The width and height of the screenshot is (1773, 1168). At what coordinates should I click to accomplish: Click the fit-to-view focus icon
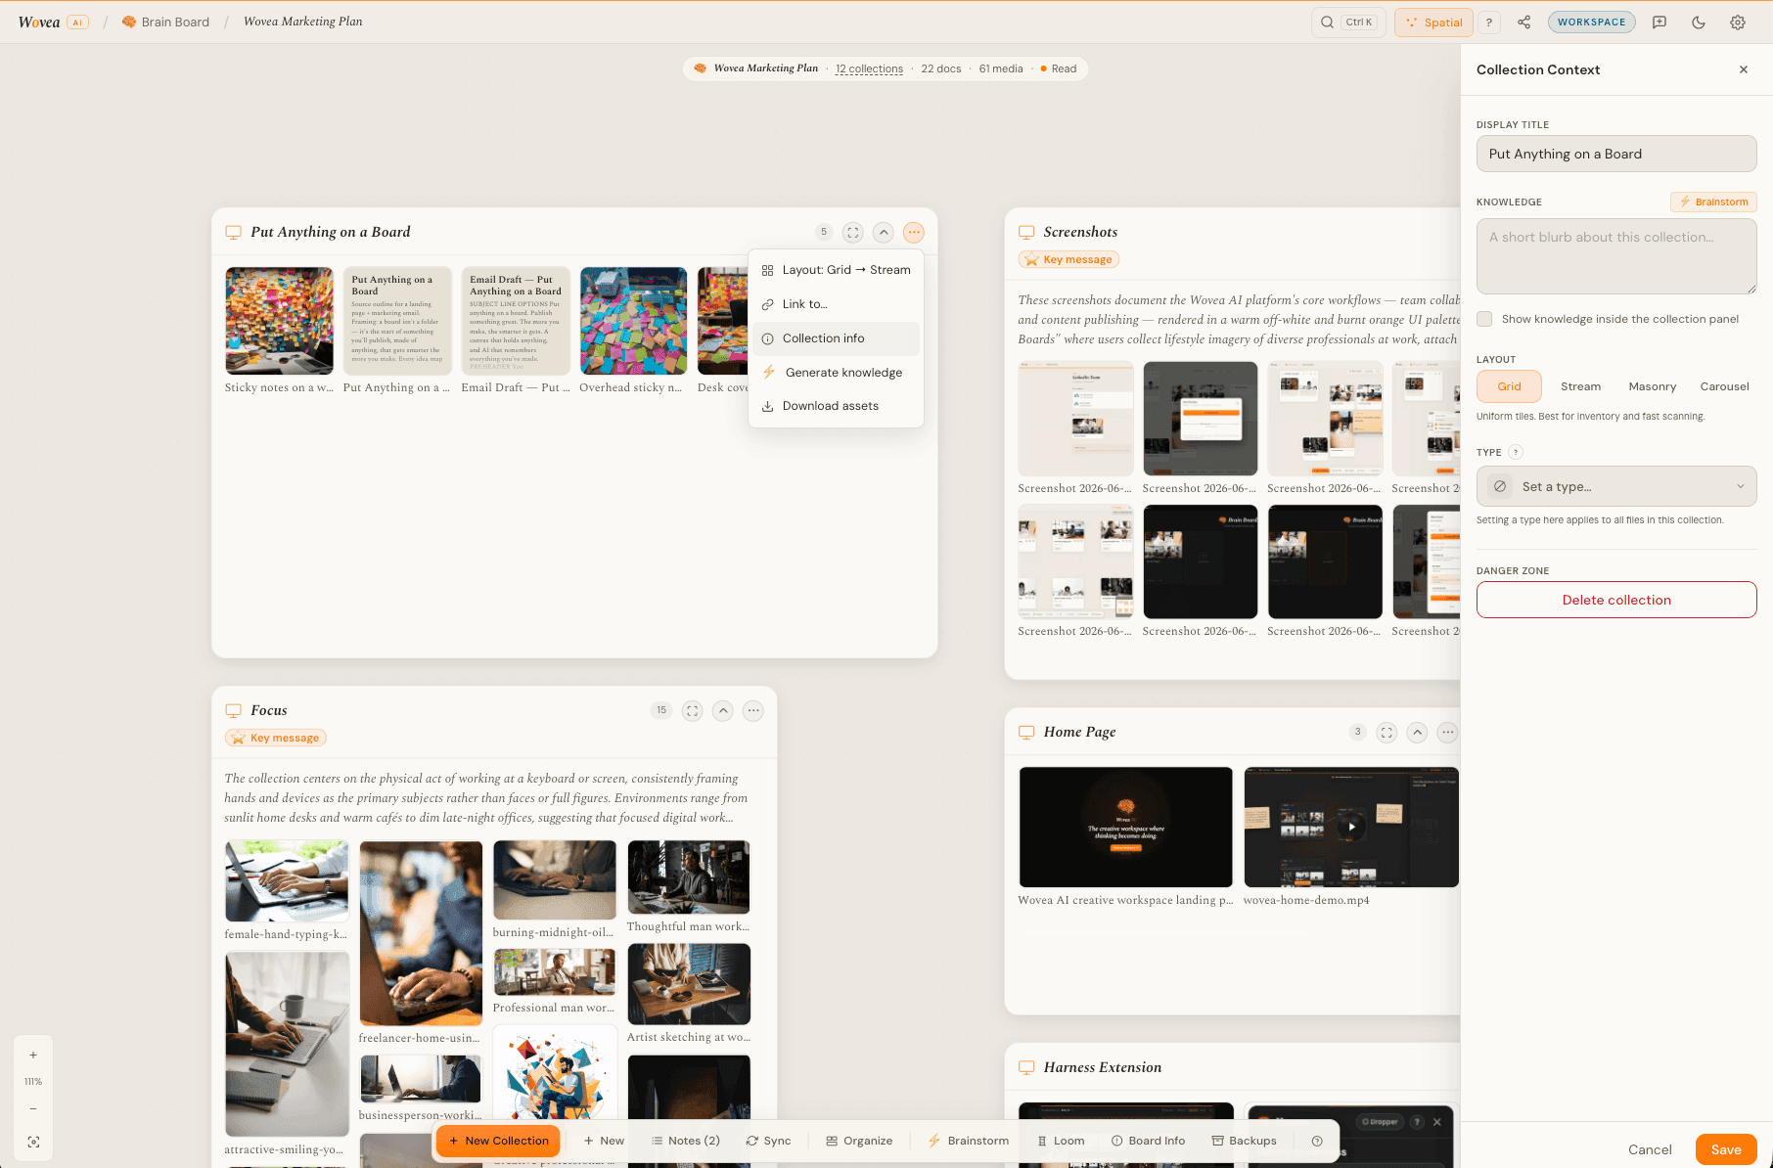tap(33, 1143)
